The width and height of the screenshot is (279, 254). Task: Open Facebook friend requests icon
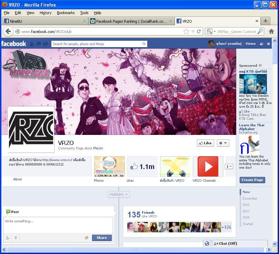pos(32,44)
